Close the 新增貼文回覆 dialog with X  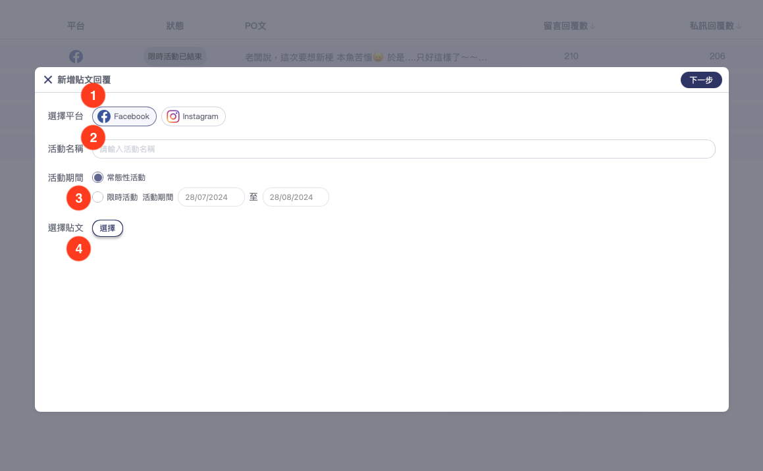(x=48, y=80)
